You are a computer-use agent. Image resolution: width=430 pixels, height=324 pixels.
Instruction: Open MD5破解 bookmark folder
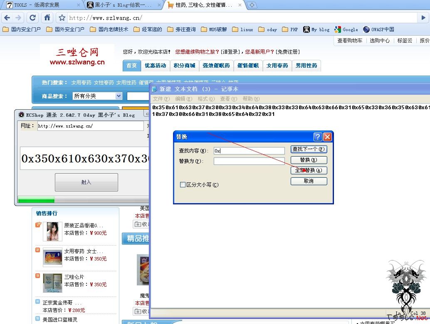pos(214,29)
